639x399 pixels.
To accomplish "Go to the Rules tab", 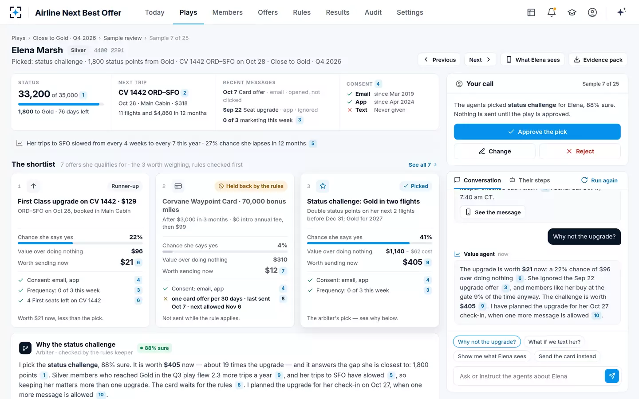I will point(302,12).
